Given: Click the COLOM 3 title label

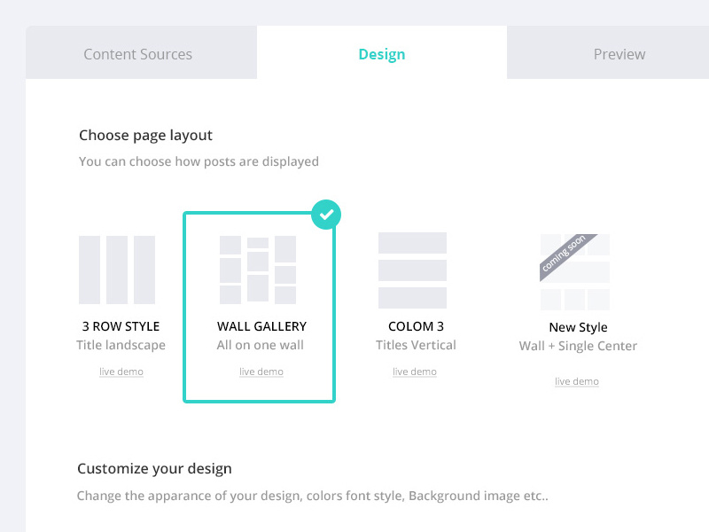Looking at the screenshot, I should point(416,326).
